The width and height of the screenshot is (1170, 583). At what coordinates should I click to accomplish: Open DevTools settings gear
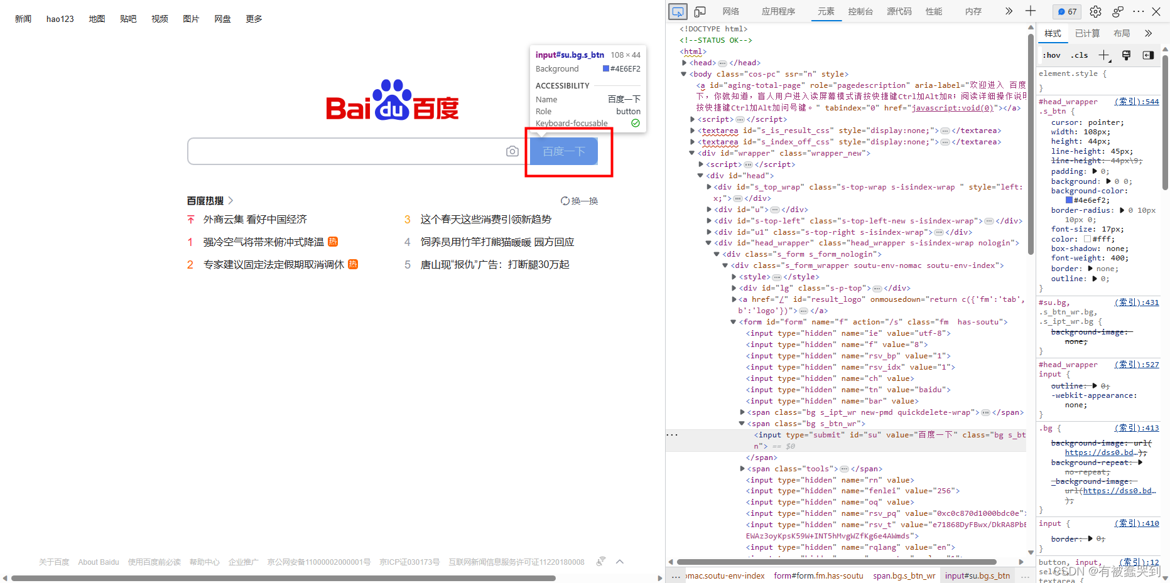click(1095, 11)
